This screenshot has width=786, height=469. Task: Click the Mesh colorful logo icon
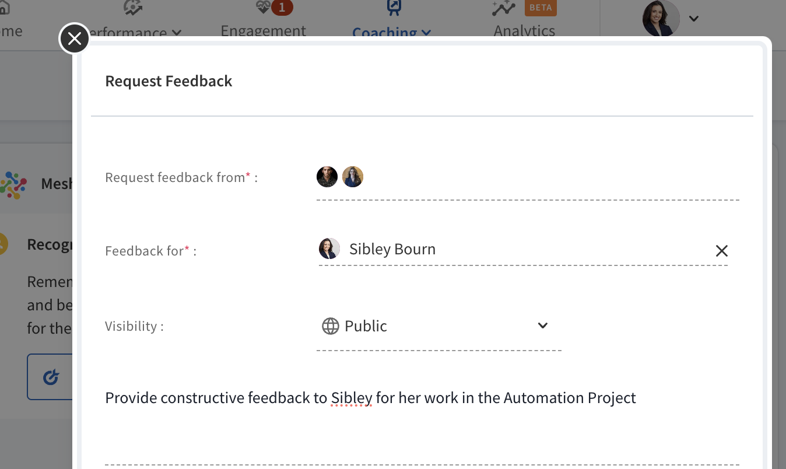click(13, 184)
